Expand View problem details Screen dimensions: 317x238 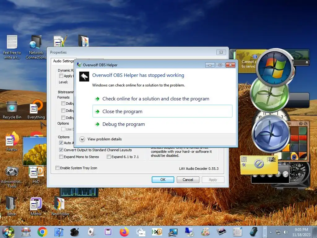click(x=101, y=139)
